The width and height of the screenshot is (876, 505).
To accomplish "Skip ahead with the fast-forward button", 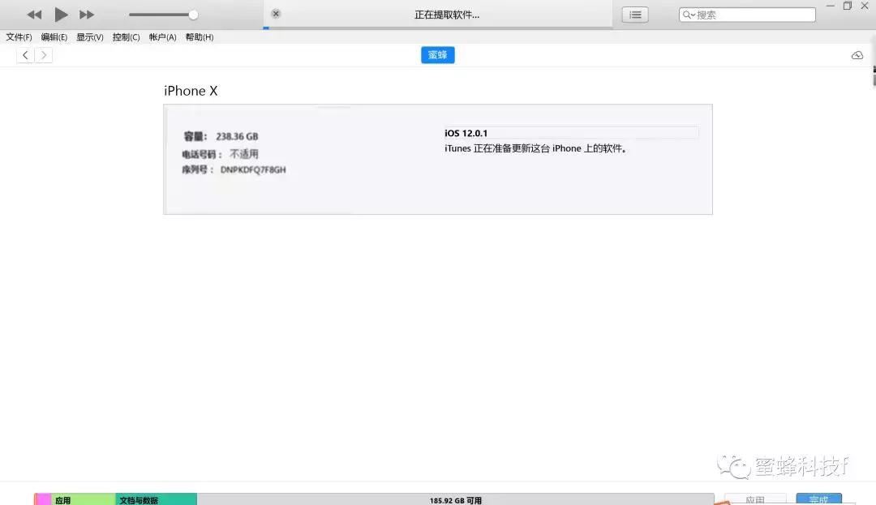I will tap(87, 15).
